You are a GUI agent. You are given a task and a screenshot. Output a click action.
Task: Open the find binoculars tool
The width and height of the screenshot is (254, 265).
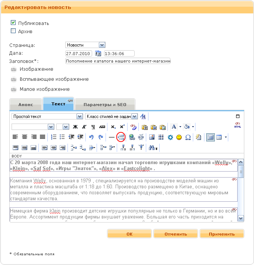point(153,147)
